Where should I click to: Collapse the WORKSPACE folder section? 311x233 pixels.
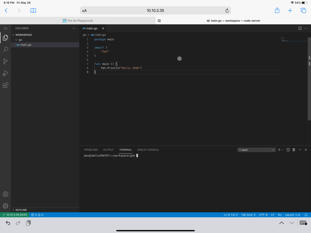tap(23, 35)
